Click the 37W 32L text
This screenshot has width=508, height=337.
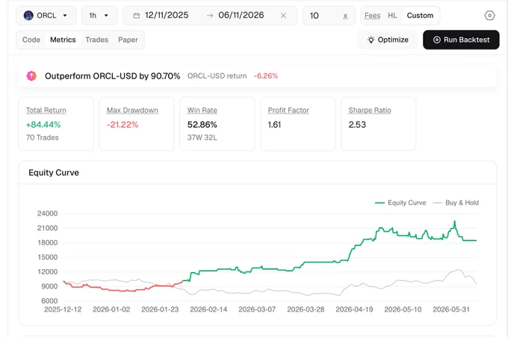tap(202, 137)
